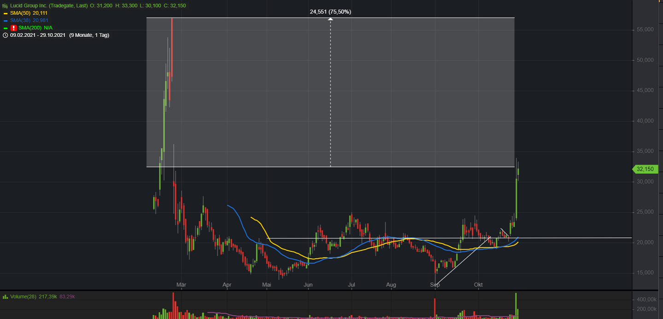The height and width of the screenshot is (319, 663).
Task: Click the candlestick icon beside Lucid Group Inc.
Action: 5,6
